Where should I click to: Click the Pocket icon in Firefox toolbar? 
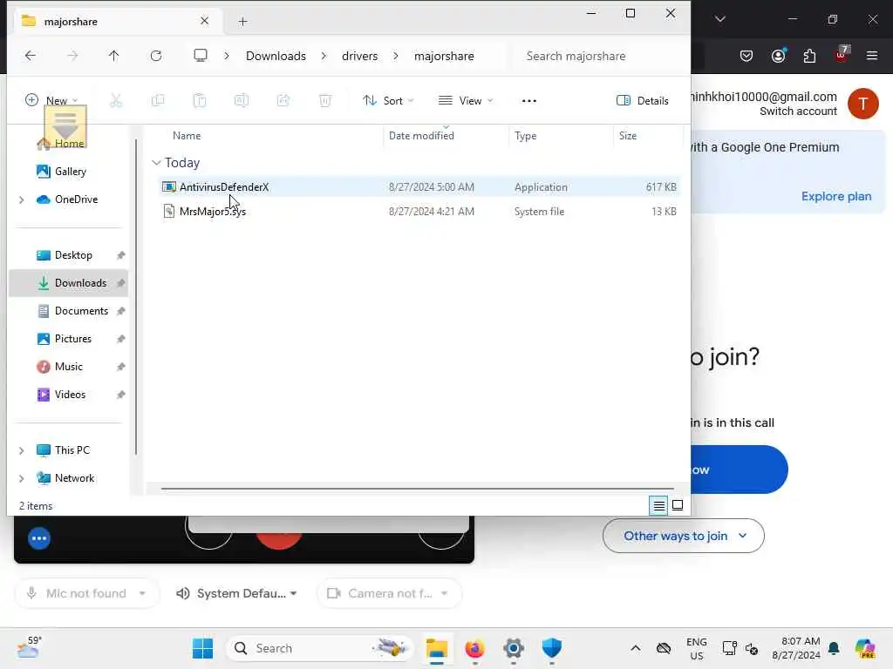coord(746,56)
